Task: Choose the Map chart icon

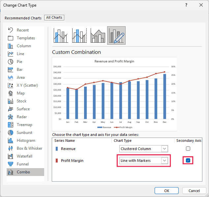Action: click(x=11, y=93)
